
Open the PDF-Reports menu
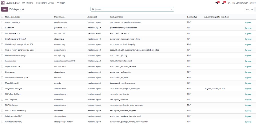27,3
